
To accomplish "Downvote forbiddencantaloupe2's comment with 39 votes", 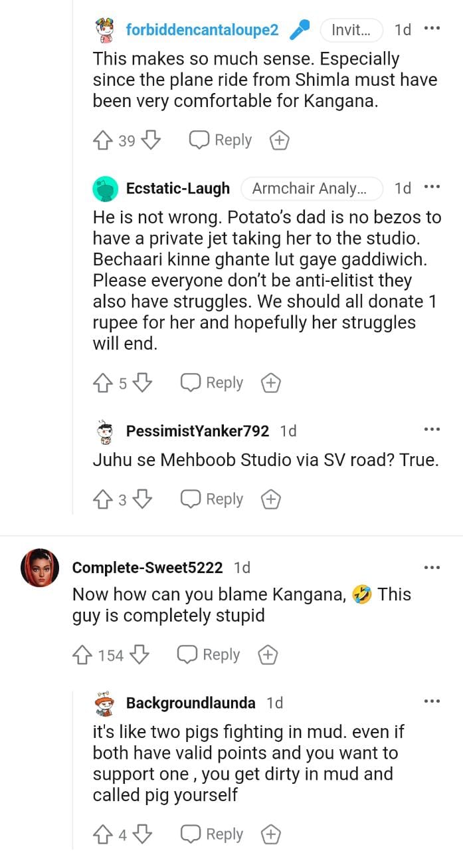I will tap(151, 140).
